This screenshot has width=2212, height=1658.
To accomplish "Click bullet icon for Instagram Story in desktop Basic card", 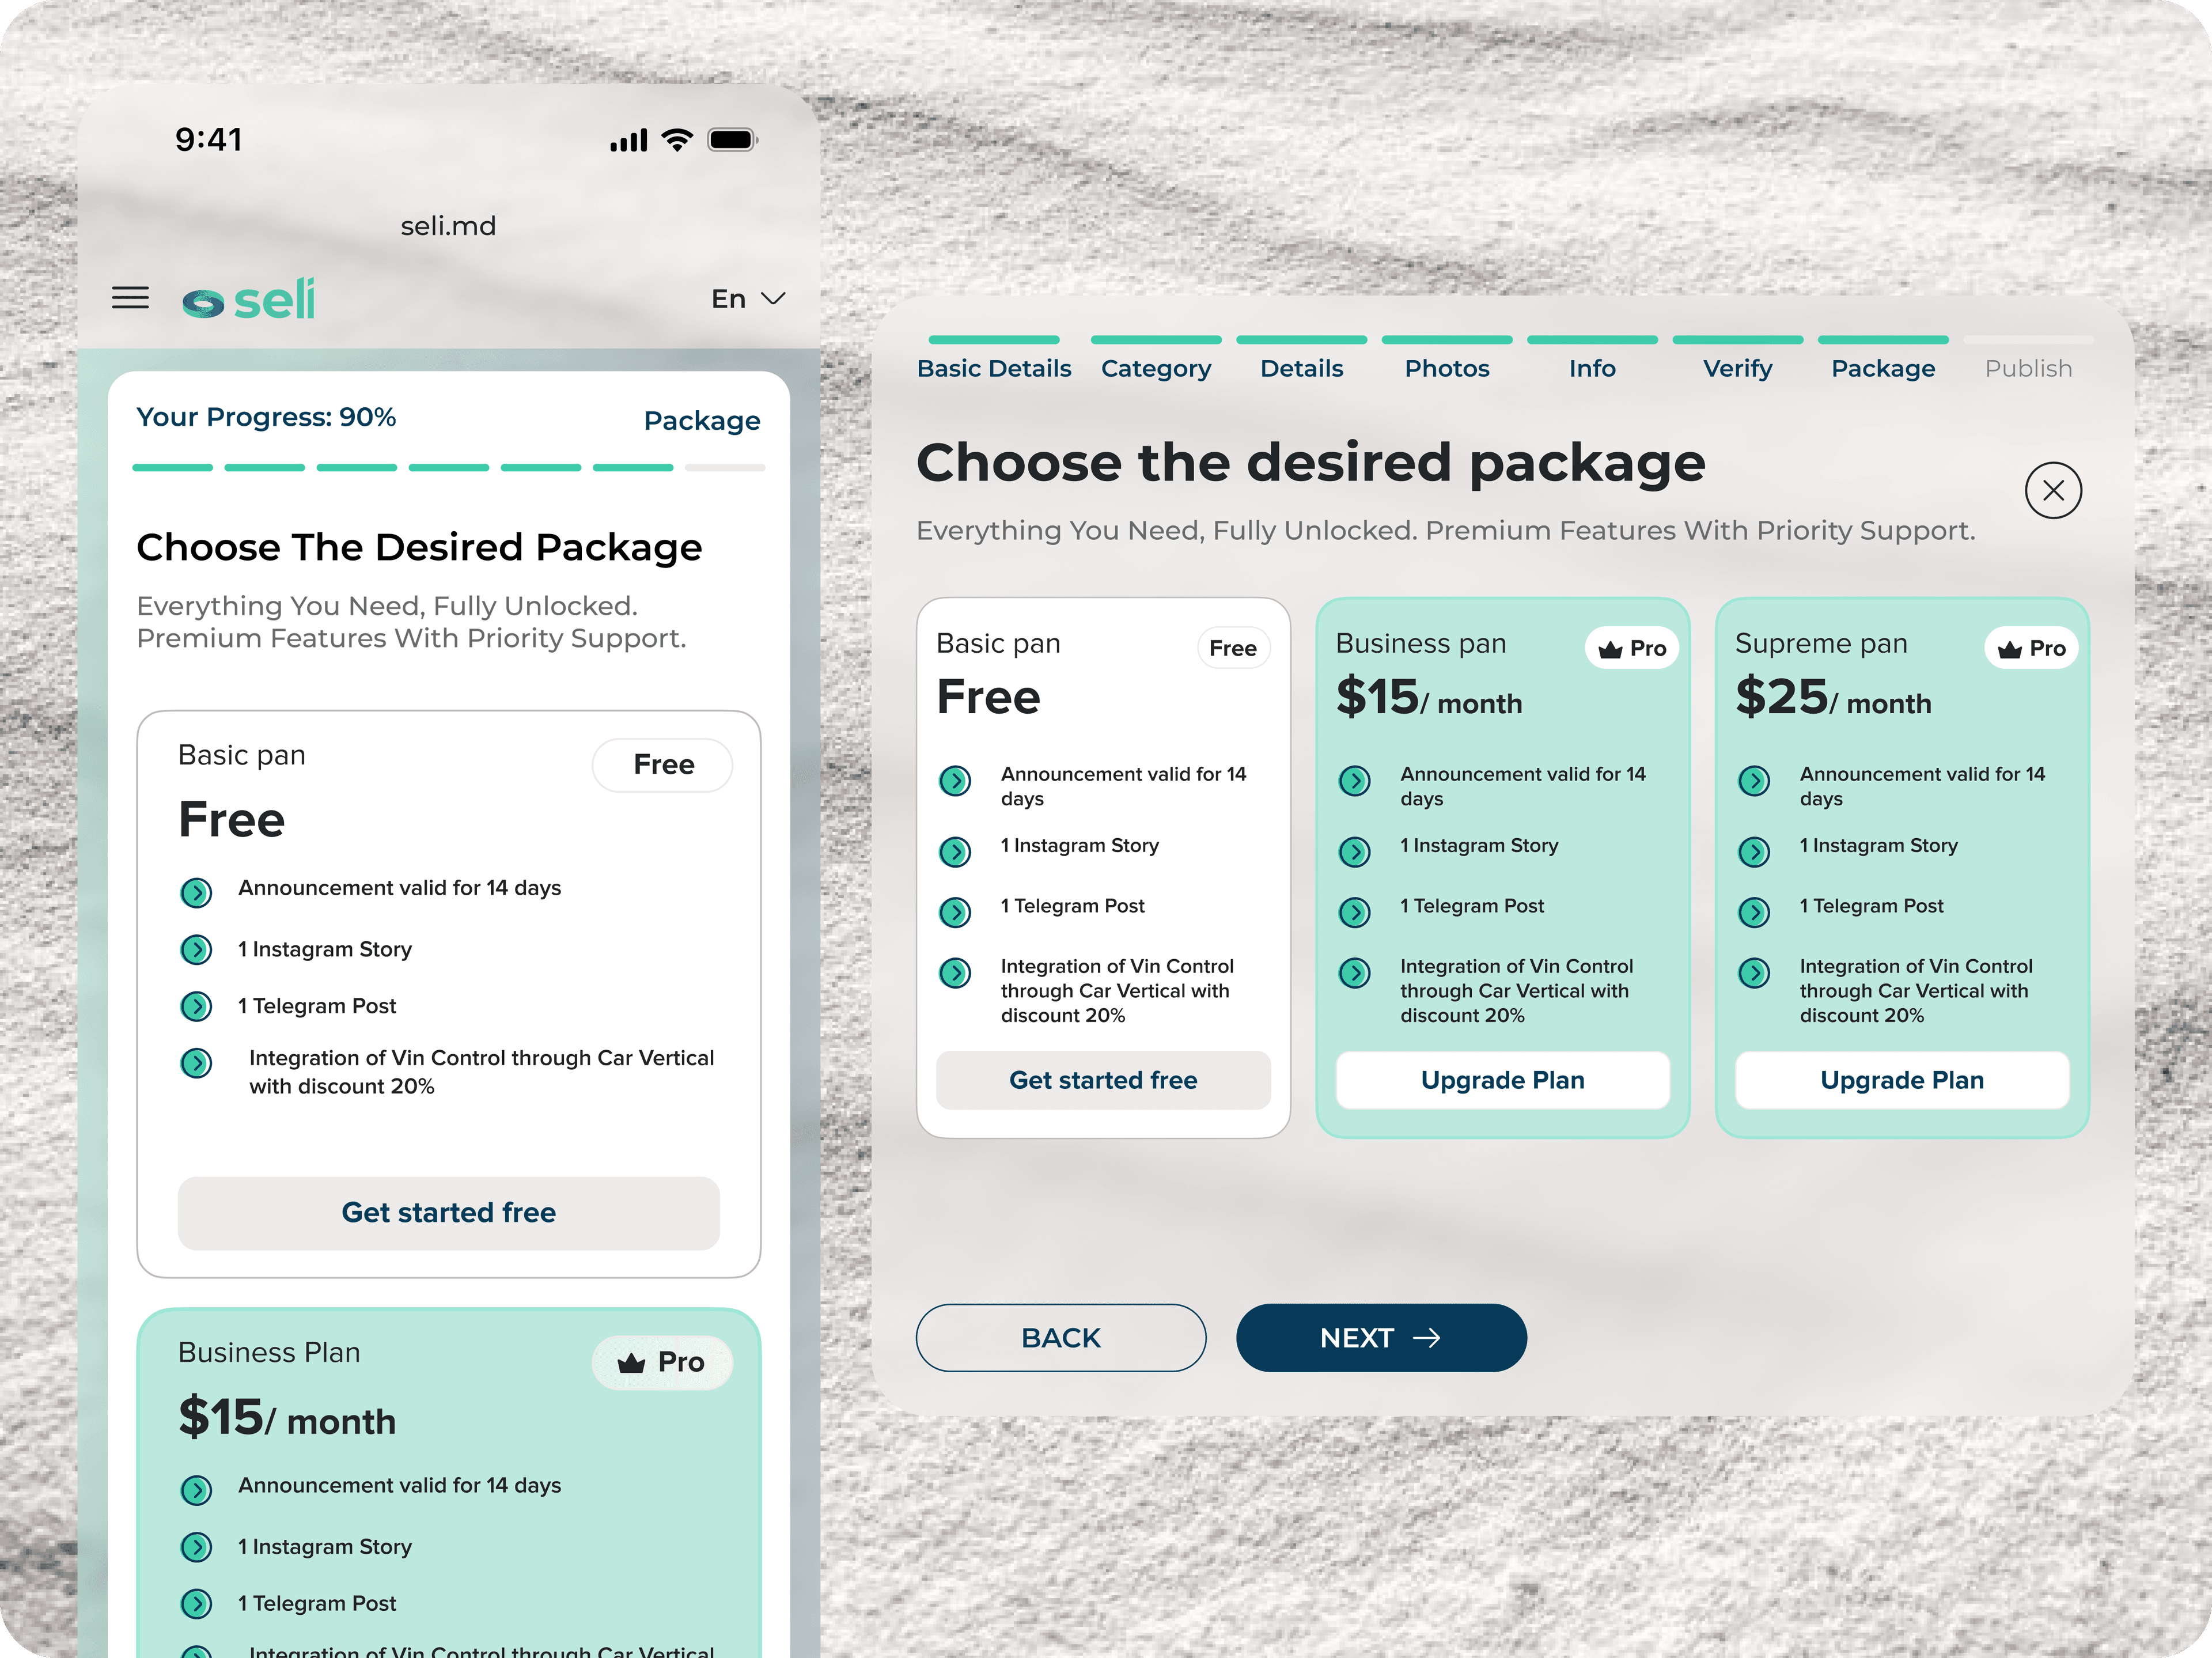I will (x=955, y=852).
